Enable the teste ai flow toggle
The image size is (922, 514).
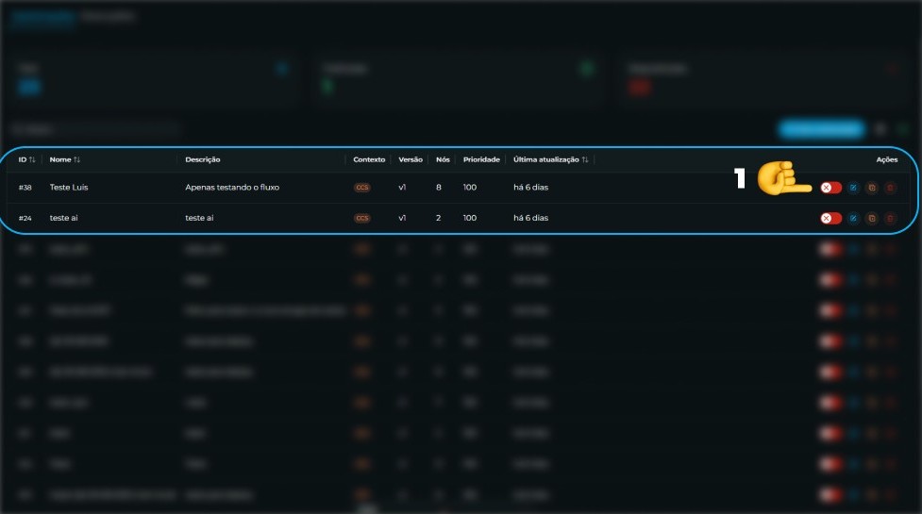830,218
